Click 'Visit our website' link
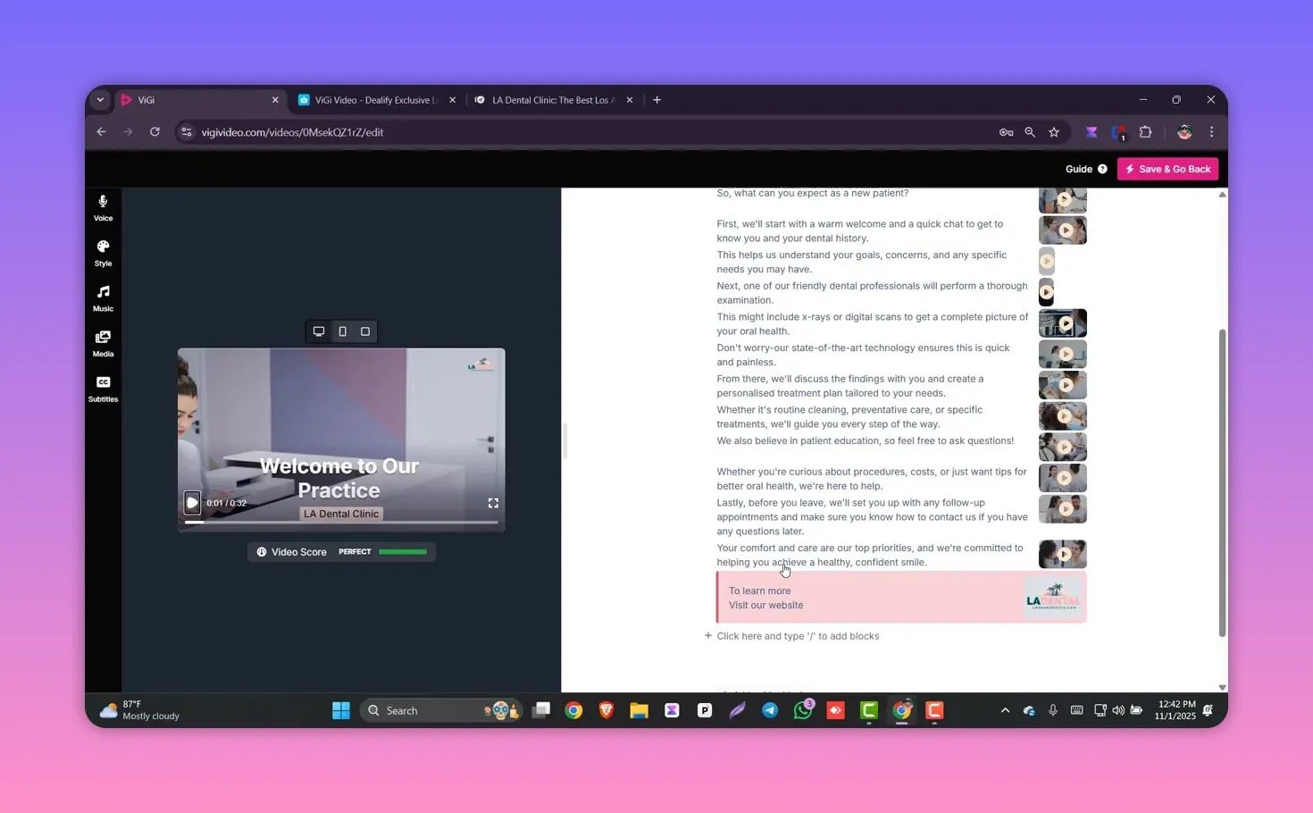 coord(765,605)
